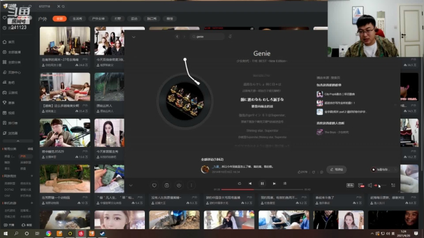Open the 在荒野建一个动物园 stream thumbnail
This screenshot has height=238, width=424.
point(65,178)
